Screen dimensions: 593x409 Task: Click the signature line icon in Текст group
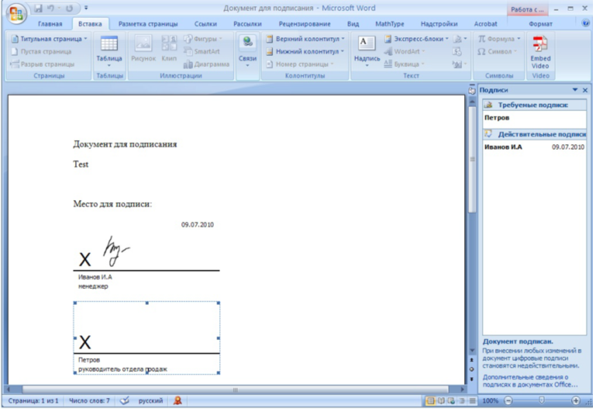click(x=459, y=39)
